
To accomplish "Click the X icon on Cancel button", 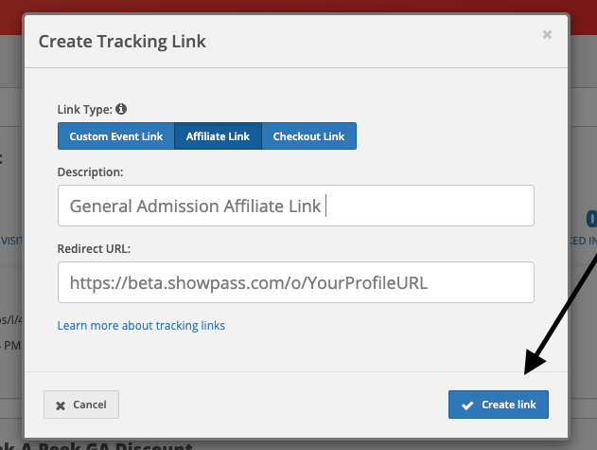I will click(x=61, y=405).
